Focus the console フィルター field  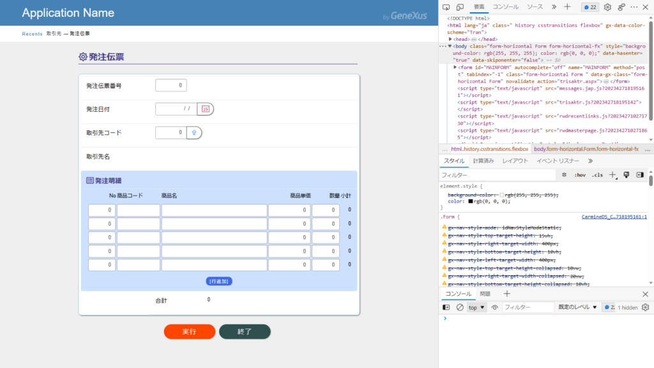[528, 307]
